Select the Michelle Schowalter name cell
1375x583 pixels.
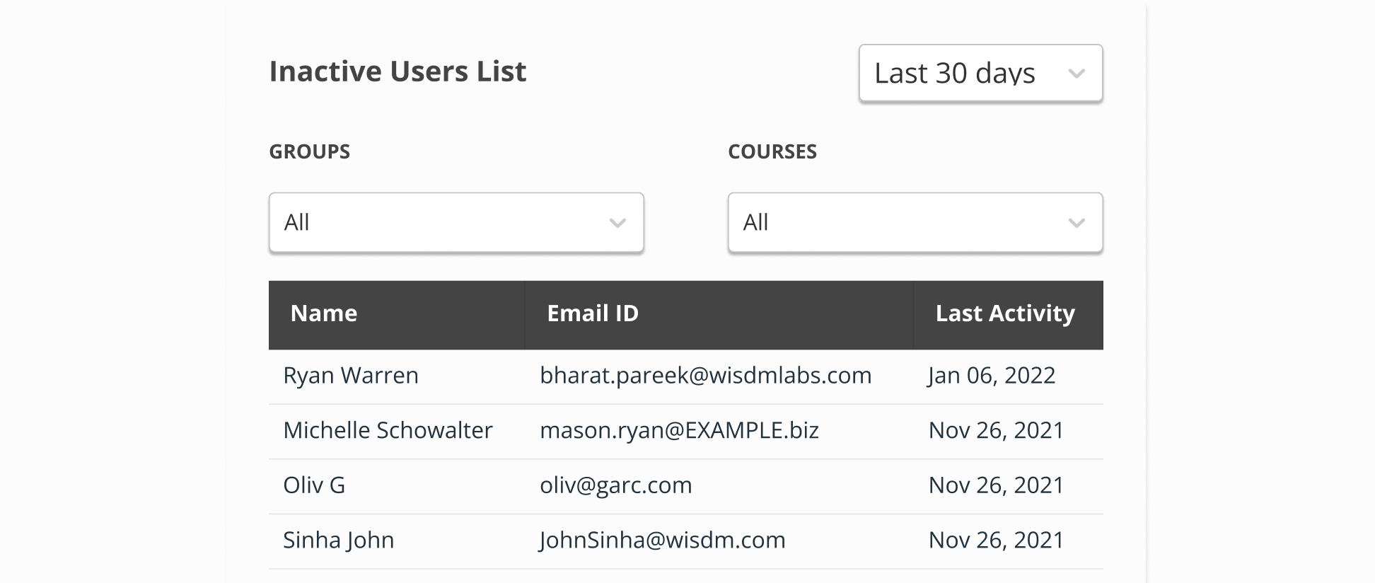point(388,430)
